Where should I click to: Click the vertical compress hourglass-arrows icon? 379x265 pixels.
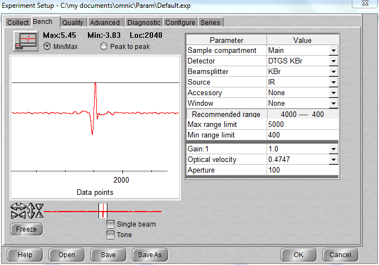tap(39, 210)
